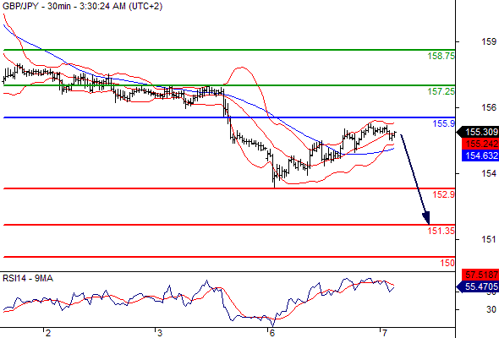Click the 155.9 blue pivot label

[444, 123]
